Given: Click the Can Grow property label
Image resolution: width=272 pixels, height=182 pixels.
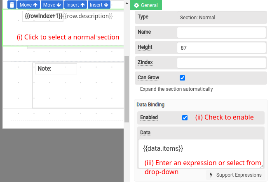Looking at the screenshot, I should [x=148, y=78].
